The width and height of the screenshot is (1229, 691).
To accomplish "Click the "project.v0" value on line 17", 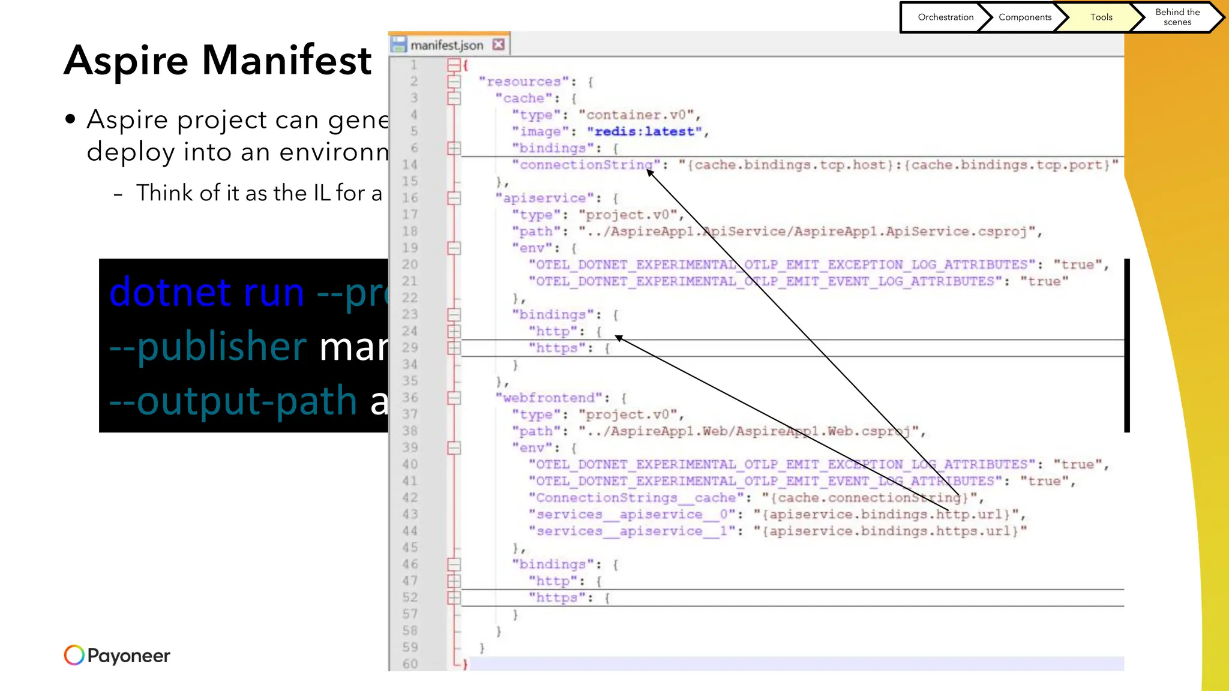I will (627, 215).
